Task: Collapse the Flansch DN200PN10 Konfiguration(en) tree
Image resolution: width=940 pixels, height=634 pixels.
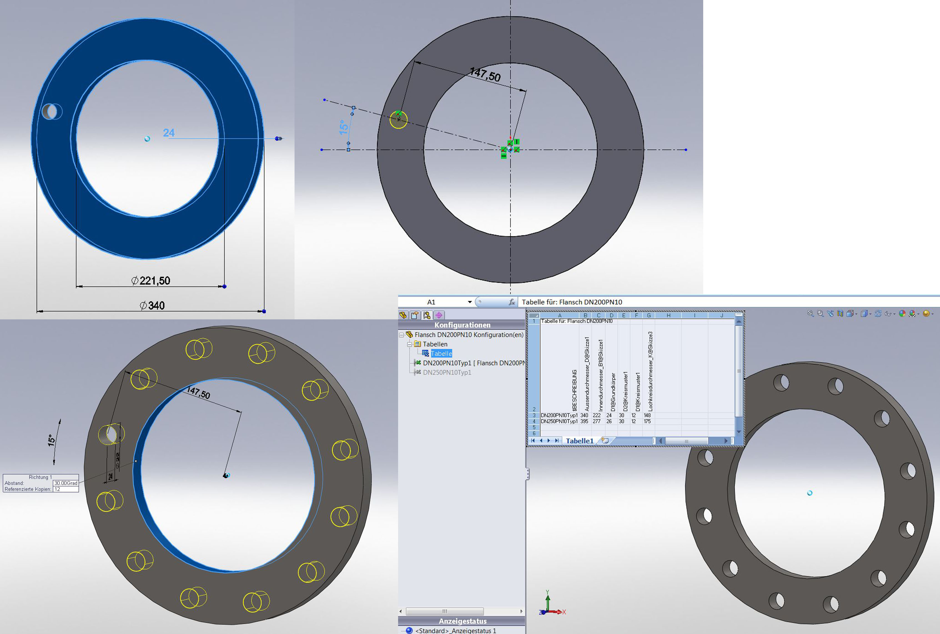Action: click(401, 335)
